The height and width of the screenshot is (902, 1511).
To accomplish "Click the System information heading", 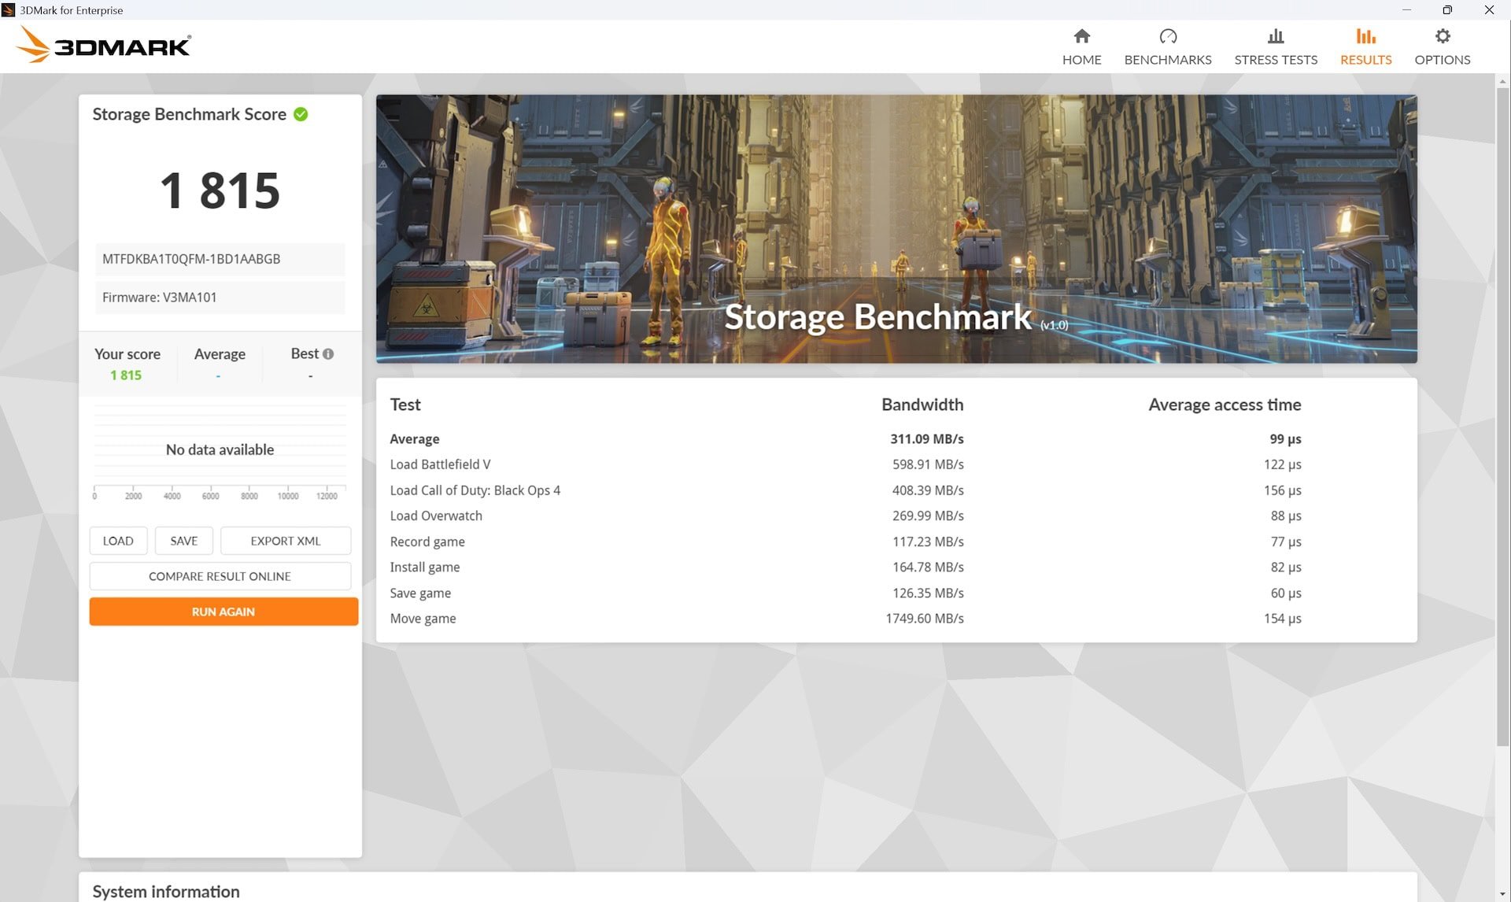I will pyautogui.click(x=166, y=891).
